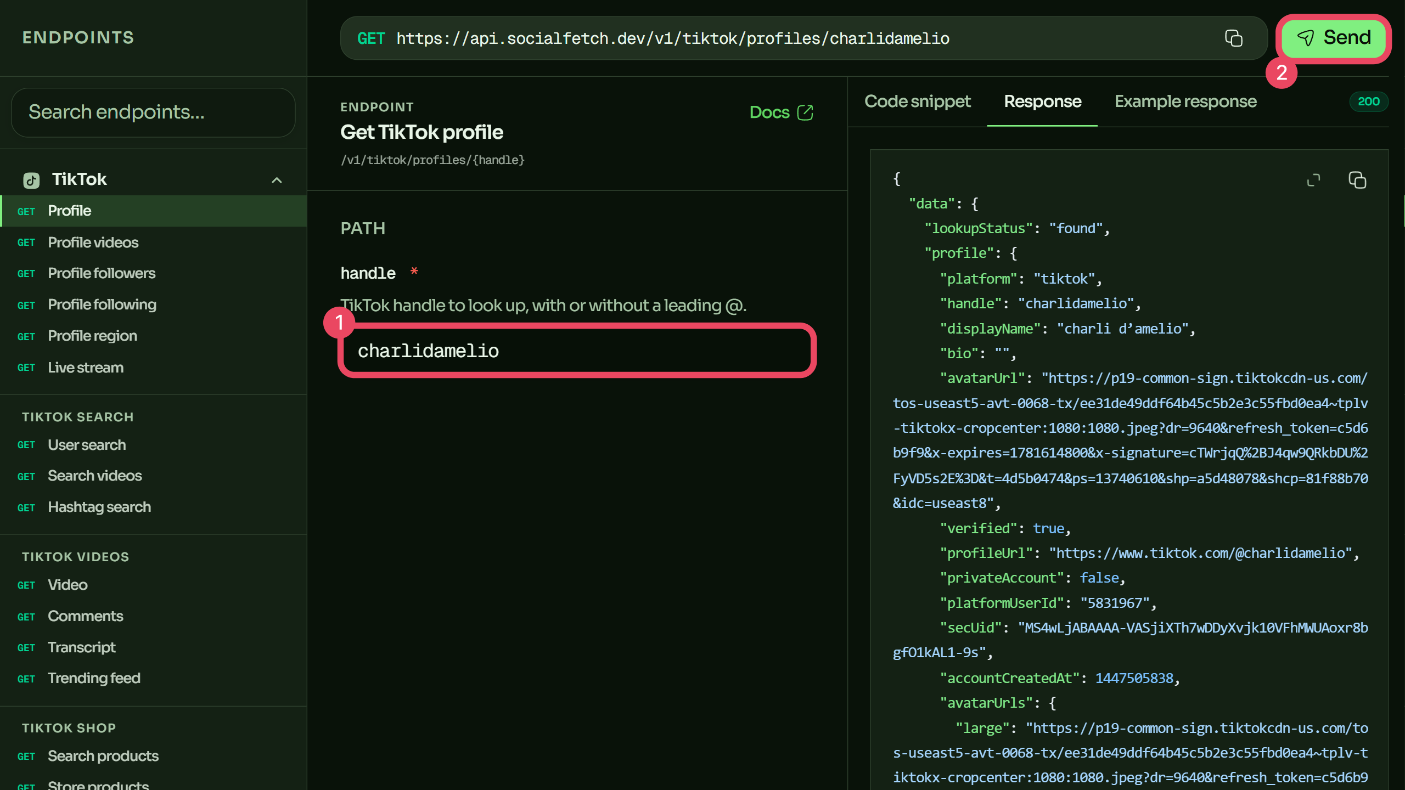Collapse the TikTok section chevron
The image size is (1405, 790).
(277, 180)
